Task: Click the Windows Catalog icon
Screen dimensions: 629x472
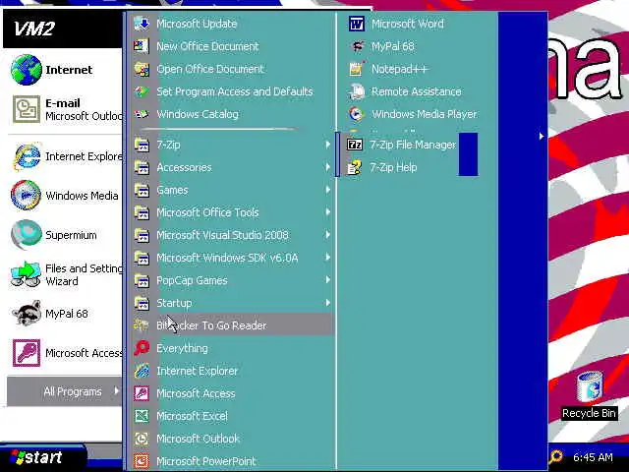Action: (142, 114)
